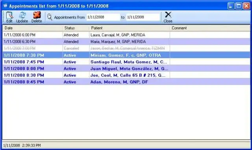Sort by Date column header
This screenshot has height=150, width=252.
point(32,28)
